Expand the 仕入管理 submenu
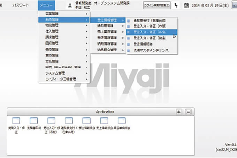Screen dimensions: 237x158 [x=64, y=31]
